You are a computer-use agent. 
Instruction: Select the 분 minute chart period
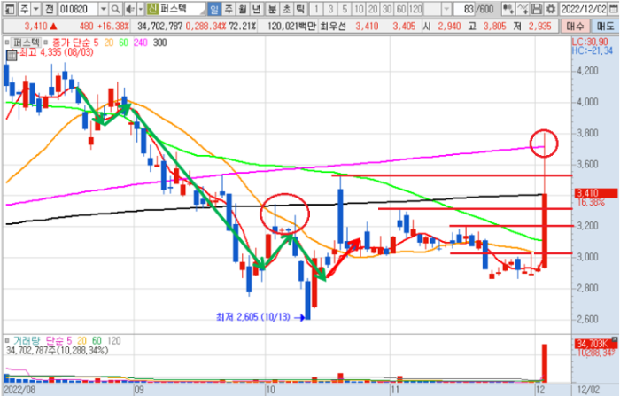tap(273, 9)
